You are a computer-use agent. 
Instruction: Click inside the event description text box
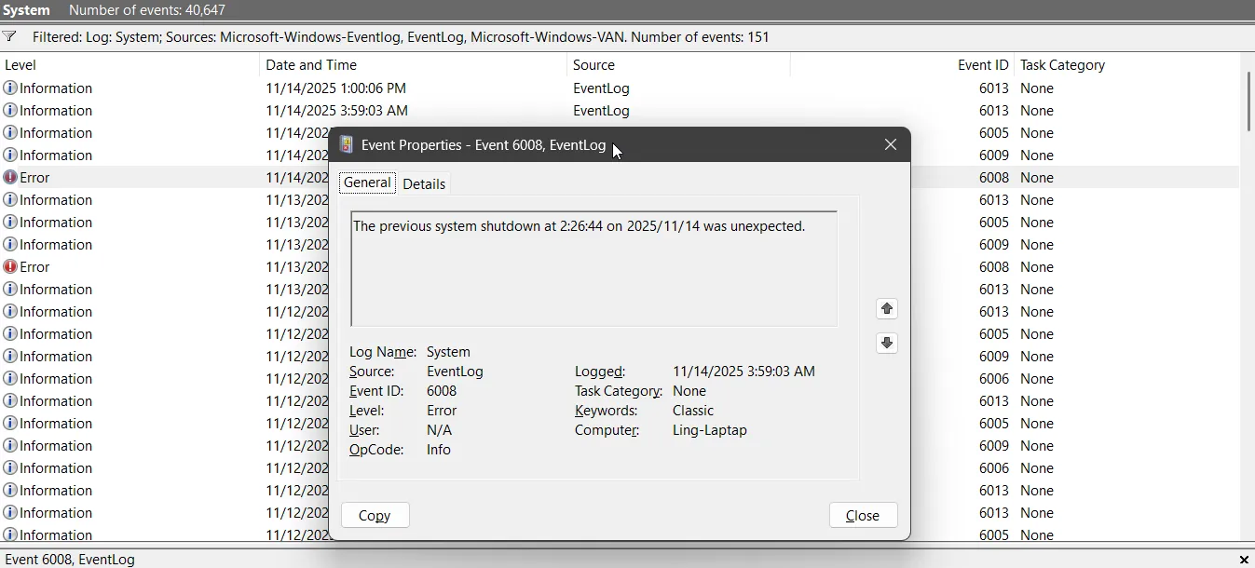[593, 270]
